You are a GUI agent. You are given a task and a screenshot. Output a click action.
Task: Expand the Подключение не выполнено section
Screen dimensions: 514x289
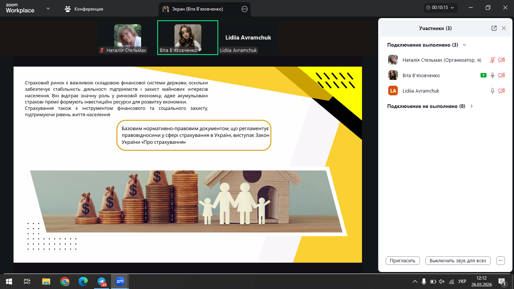471,106
